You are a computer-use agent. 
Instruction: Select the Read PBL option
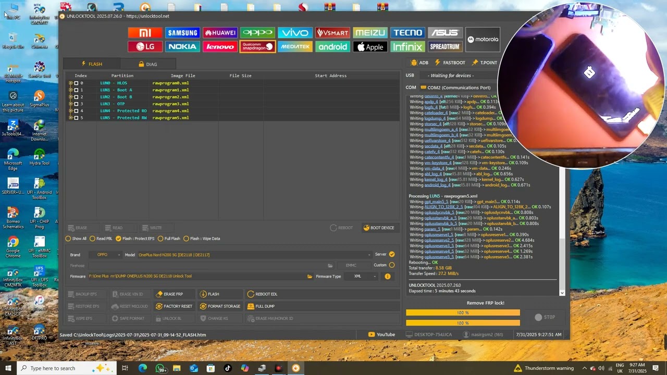click(101, 239)
